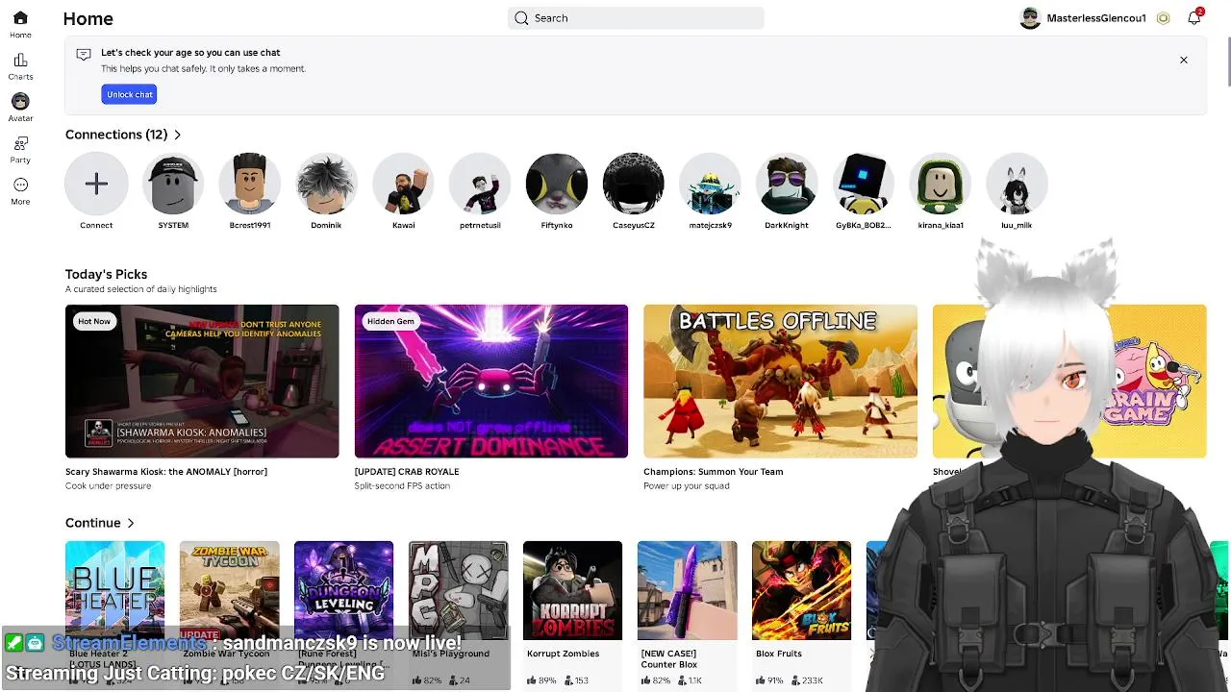Screen dimensions: 1231x692
Task: Open luu_milk connection avatar
Action: tap(1017, 184)
